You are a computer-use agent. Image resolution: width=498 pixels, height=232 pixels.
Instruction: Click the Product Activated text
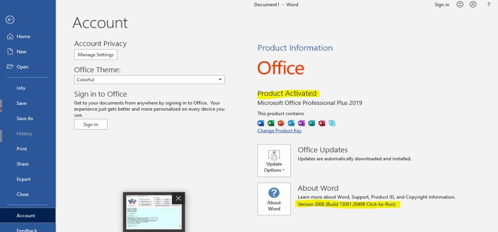click(287, 93)
